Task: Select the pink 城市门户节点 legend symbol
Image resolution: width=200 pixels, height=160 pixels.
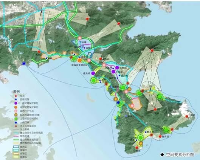Action: coord(16,111)
